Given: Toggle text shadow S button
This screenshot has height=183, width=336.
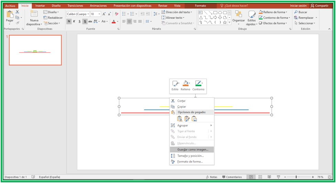Looking at the screenshot, I should pos(85,21).
